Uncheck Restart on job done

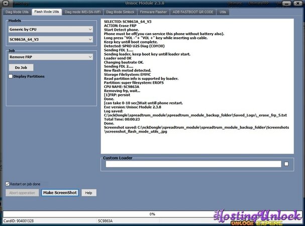pos(7,184)
